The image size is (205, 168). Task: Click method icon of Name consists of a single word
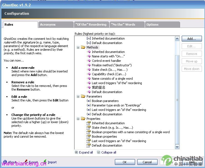tap(89, 79)
